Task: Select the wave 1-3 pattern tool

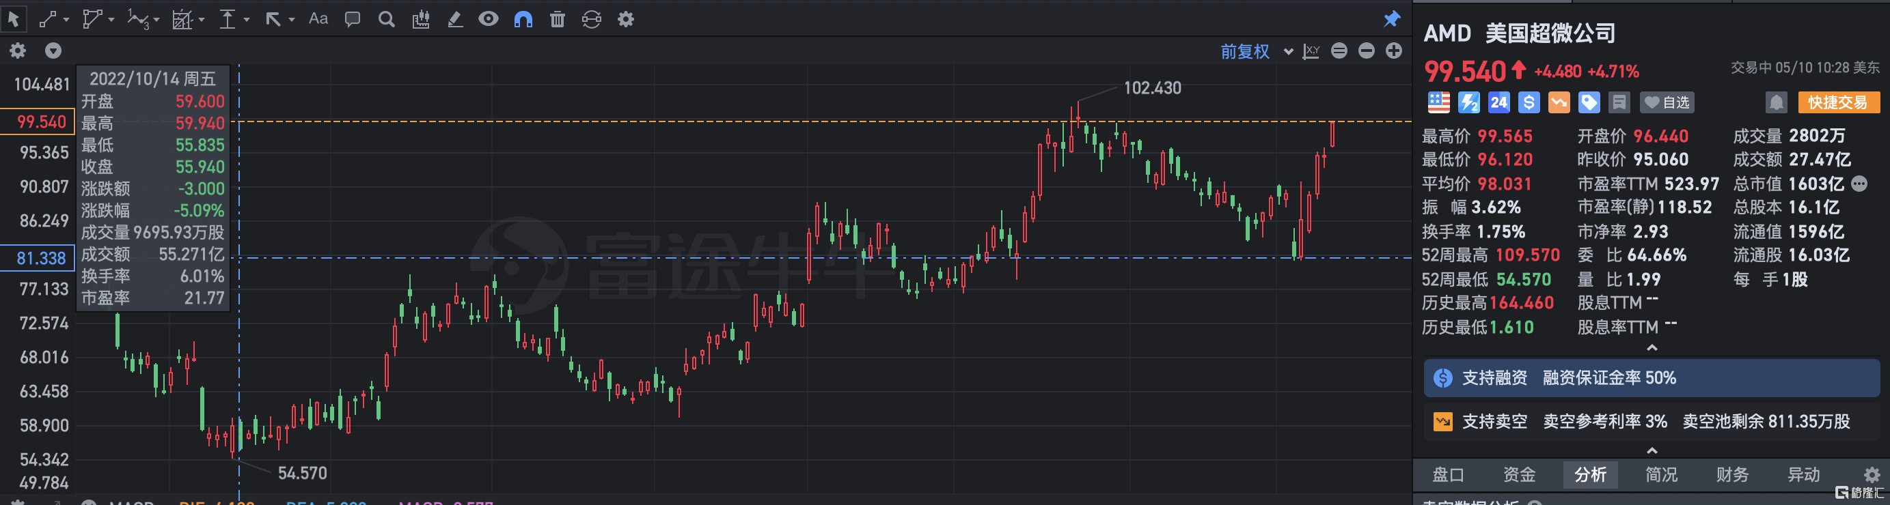Action: click(x=138, y=20)
